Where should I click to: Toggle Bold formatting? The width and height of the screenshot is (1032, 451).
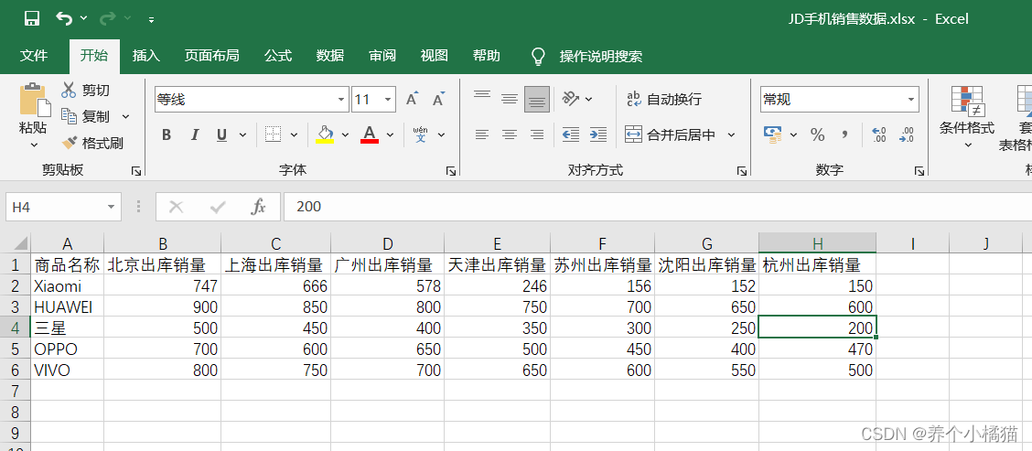167,135
